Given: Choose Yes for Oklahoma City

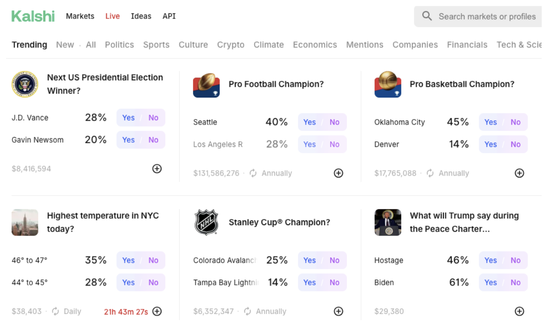Looking at the screenshot, I should (x=491, y=122).
